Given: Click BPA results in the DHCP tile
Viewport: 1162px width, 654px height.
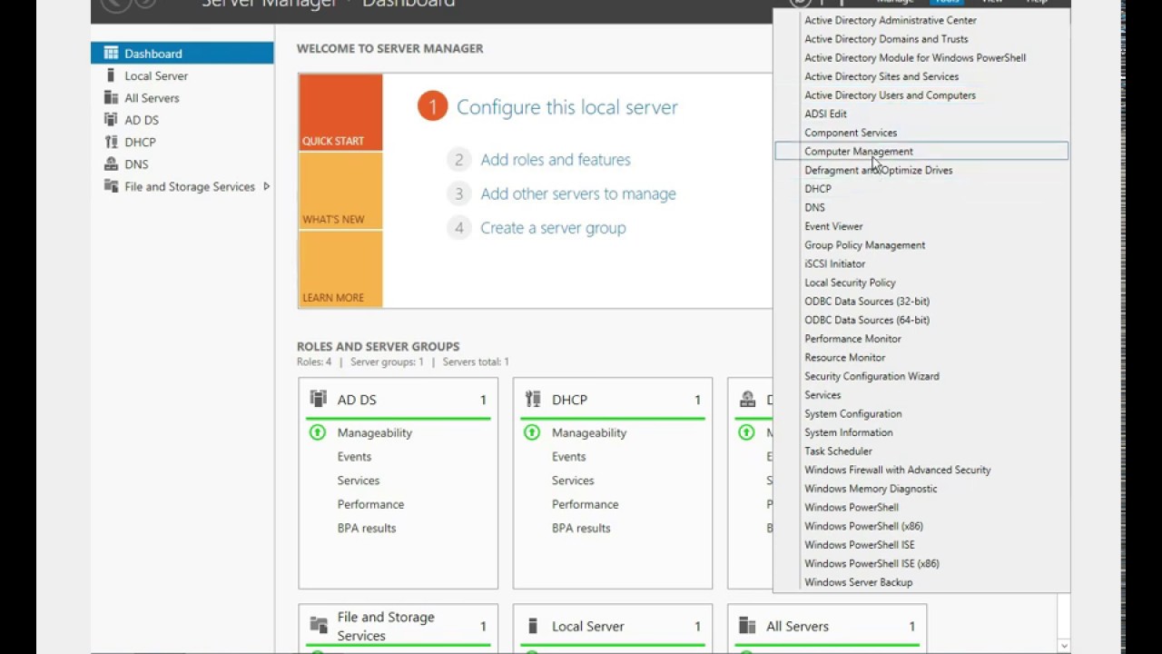Looking at the screenshot, I should tap(581, 528).
